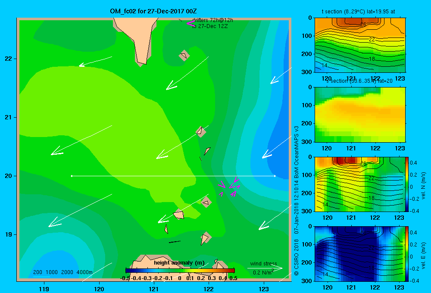The height and width of the screenshot is (293, 431).
Task: Click the longitude 119 tick on main map
Action: [44, 289]
